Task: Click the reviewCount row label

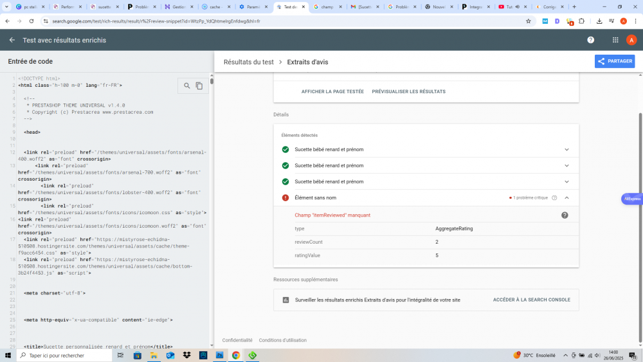Action: pyautogui.click(x=309, y=242)
